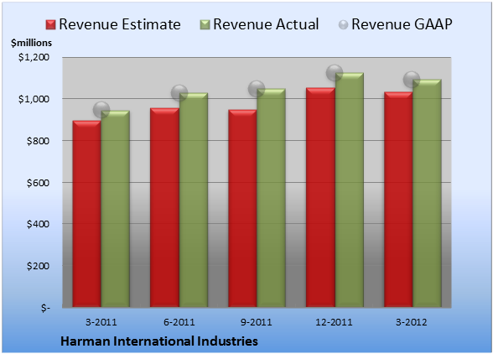Click the 3-2011 red estimate bar
493x354 pixels.
tap(87, 214)
